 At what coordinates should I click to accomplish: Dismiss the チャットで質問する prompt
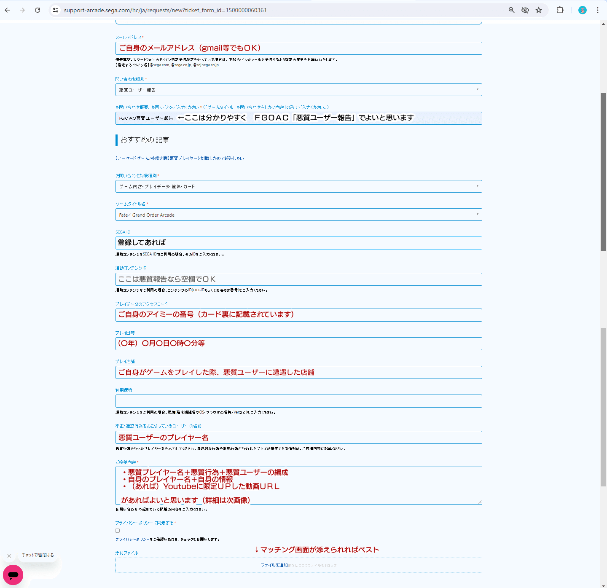(9, 556)
